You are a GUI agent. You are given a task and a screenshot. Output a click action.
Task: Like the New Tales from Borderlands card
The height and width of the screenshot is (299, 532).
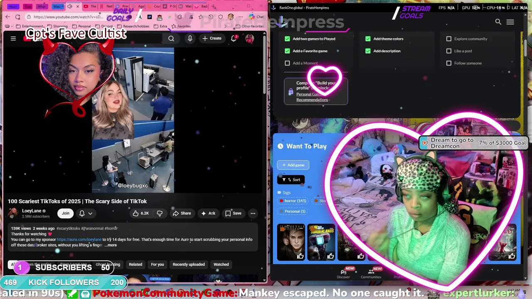point(330,256)
